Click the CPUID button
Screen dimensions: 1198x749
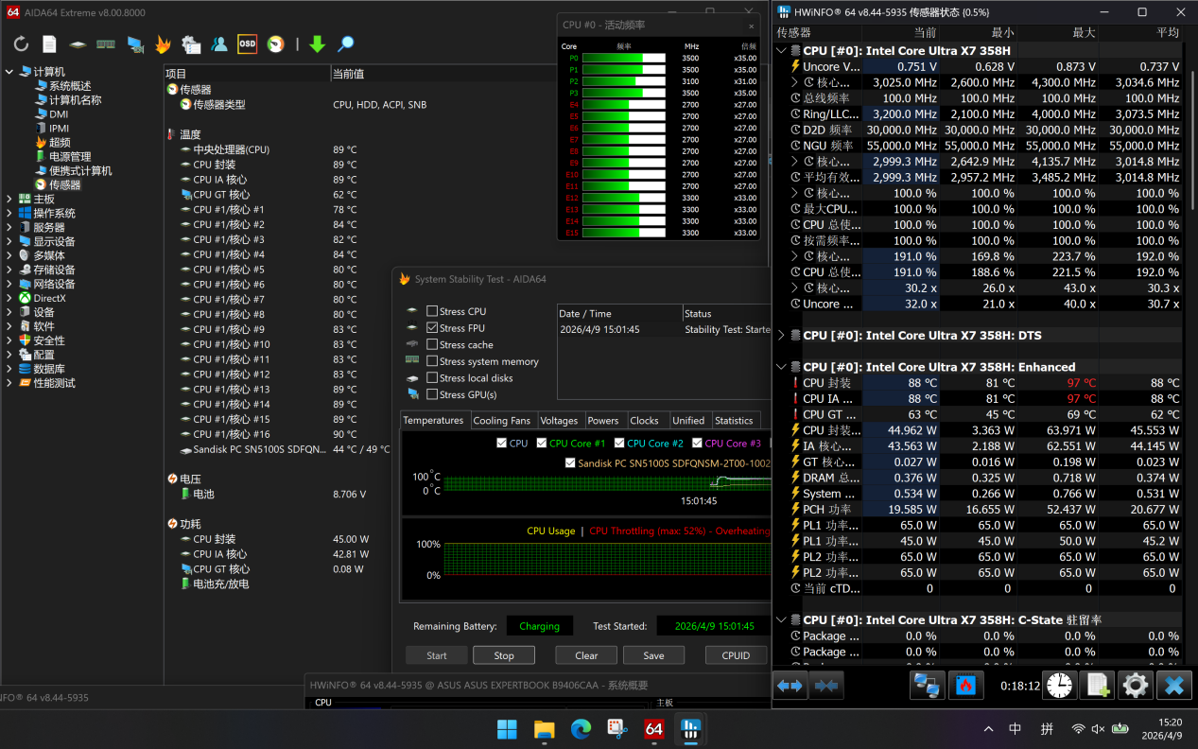coord(736,655)
